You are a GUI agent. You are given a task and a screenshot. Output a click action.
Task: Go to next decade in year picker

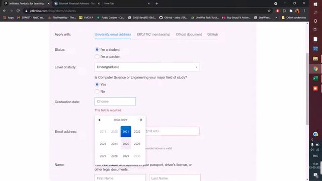click(x=141, y=120)
